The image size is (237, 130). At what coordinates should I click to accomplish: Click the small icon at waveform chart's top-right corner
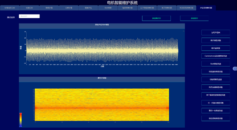(183, 31)
